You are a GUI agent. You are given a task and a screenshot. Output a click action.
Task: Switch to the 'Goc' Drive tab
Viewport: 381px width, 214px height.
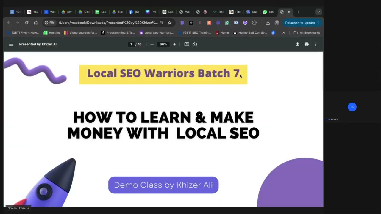84,12
